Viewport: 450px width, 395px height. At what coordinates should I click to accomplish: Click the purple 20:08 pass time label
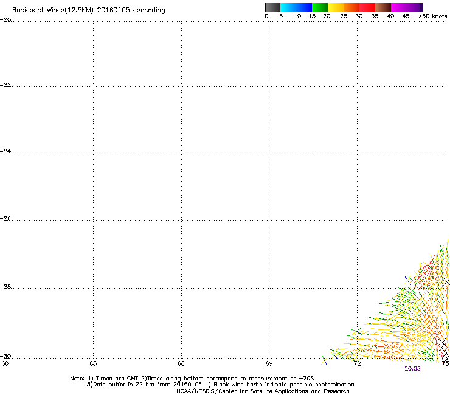[412, 369]
